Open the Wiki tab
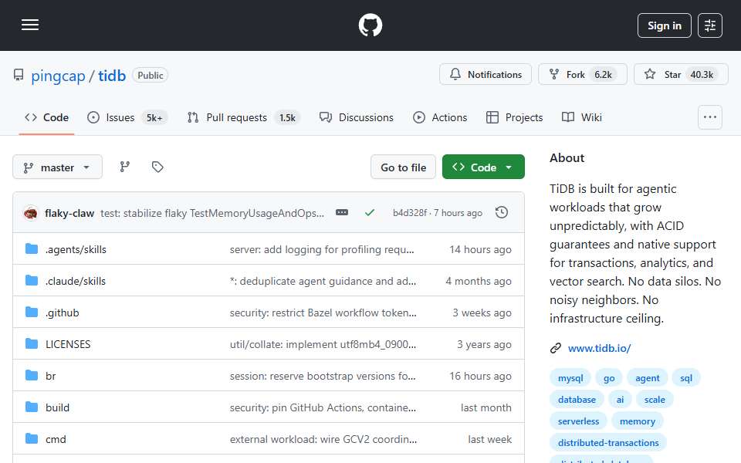Screen dimensions: 741x463 click(x=582, y=117)
